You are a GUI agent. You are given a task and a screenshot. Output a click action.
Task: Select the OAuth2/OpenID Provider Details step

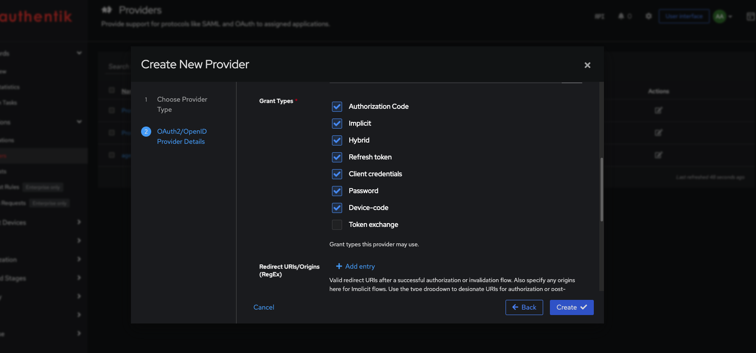[x=182, y=137]
